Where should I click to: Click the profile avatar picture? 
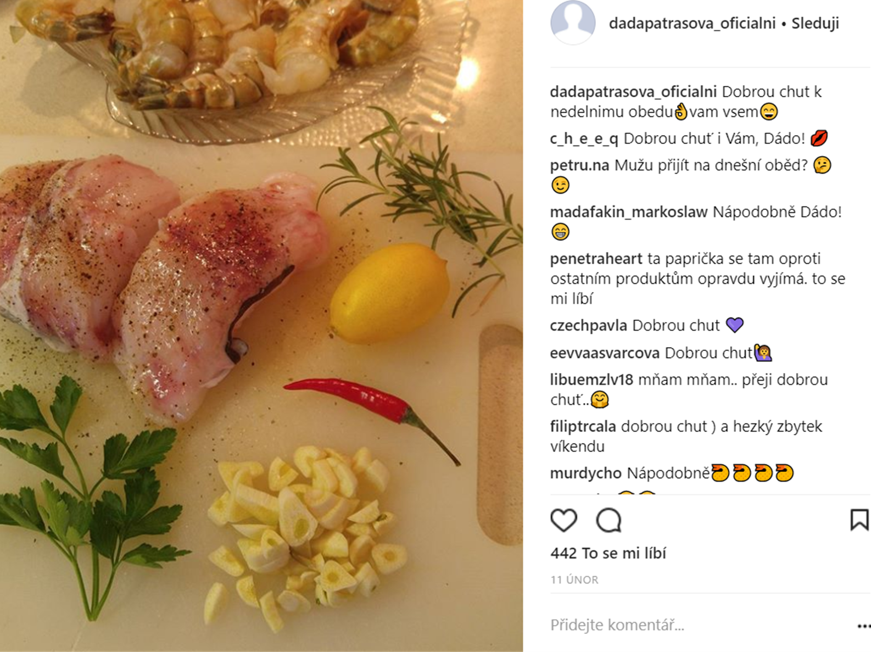(x=573, y=23)
